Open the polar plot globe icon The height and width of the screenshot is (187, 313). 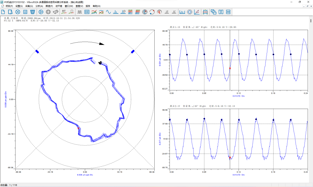tap(145, 12)
